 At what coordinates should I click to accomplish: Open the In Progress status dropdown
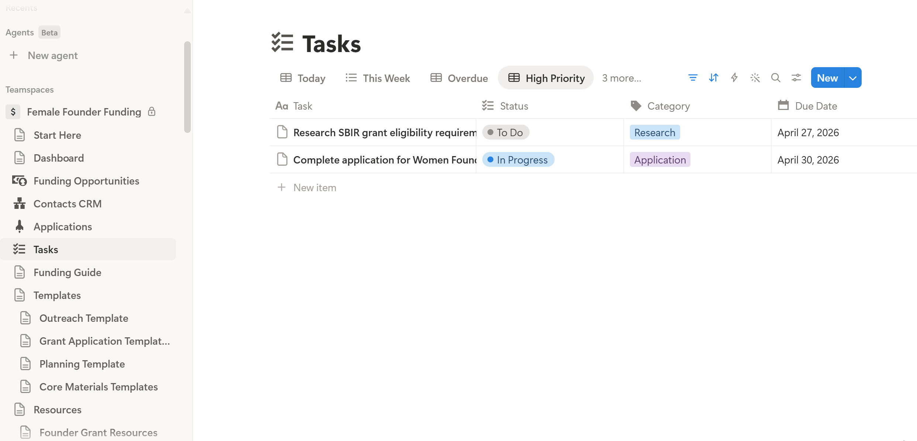518,160
